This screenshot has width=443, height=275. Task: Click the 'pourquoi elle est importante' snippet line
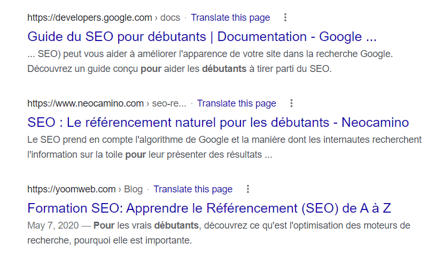click(x=109, y=240)
